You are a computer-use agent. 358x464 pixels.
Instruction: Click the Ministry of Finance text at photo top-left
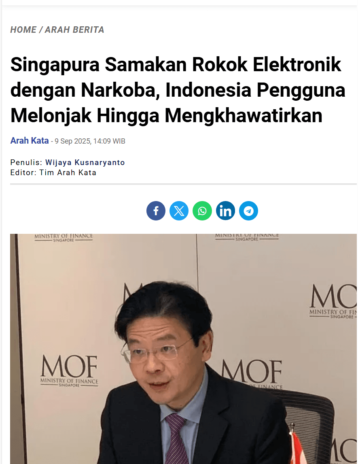[x=64, y=237]
